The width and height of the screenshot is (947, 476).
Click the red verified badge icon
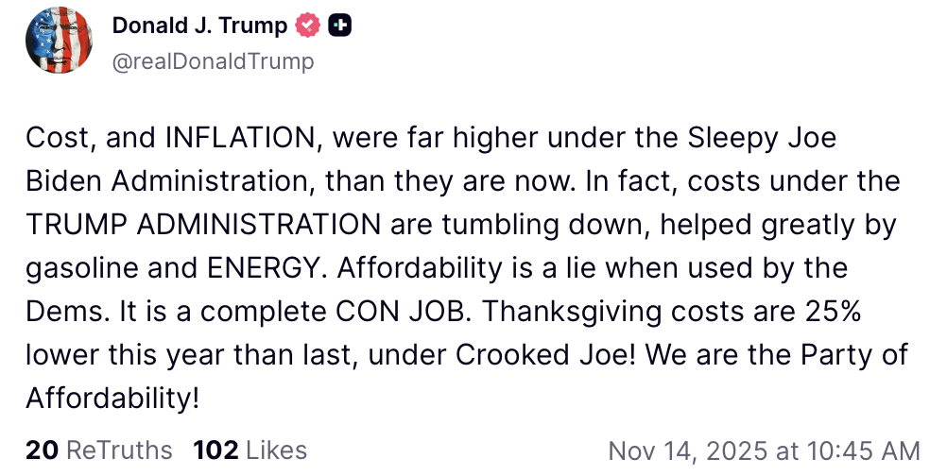click(308, 26)
